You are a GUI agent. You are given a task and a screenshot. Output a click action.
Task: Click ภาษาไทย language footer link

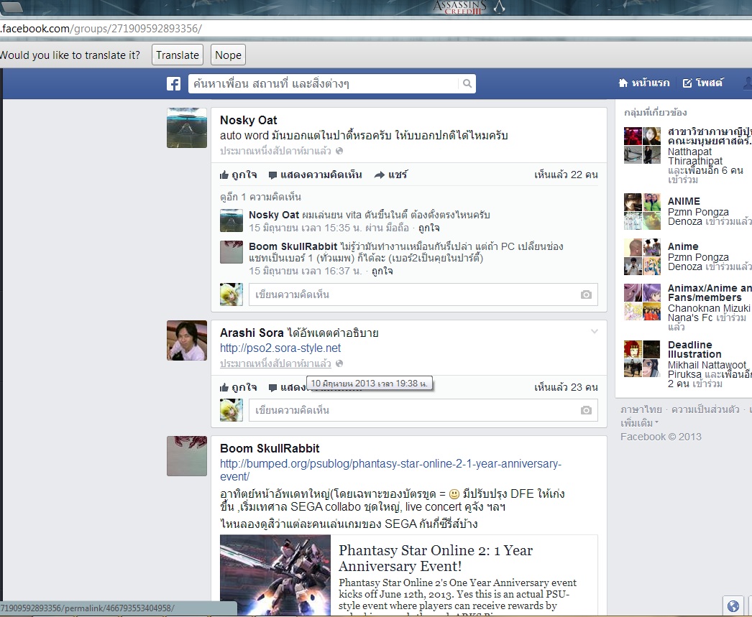[x=641, y=409]
